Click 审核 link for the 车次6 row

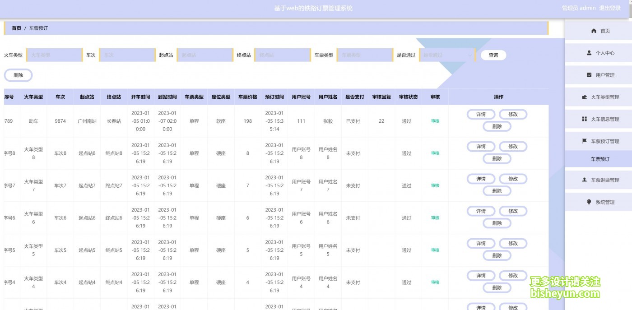pos(435,218)
